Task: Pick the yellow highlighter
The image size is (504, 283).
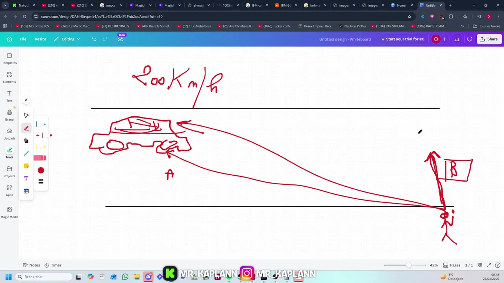Action: 41,147
